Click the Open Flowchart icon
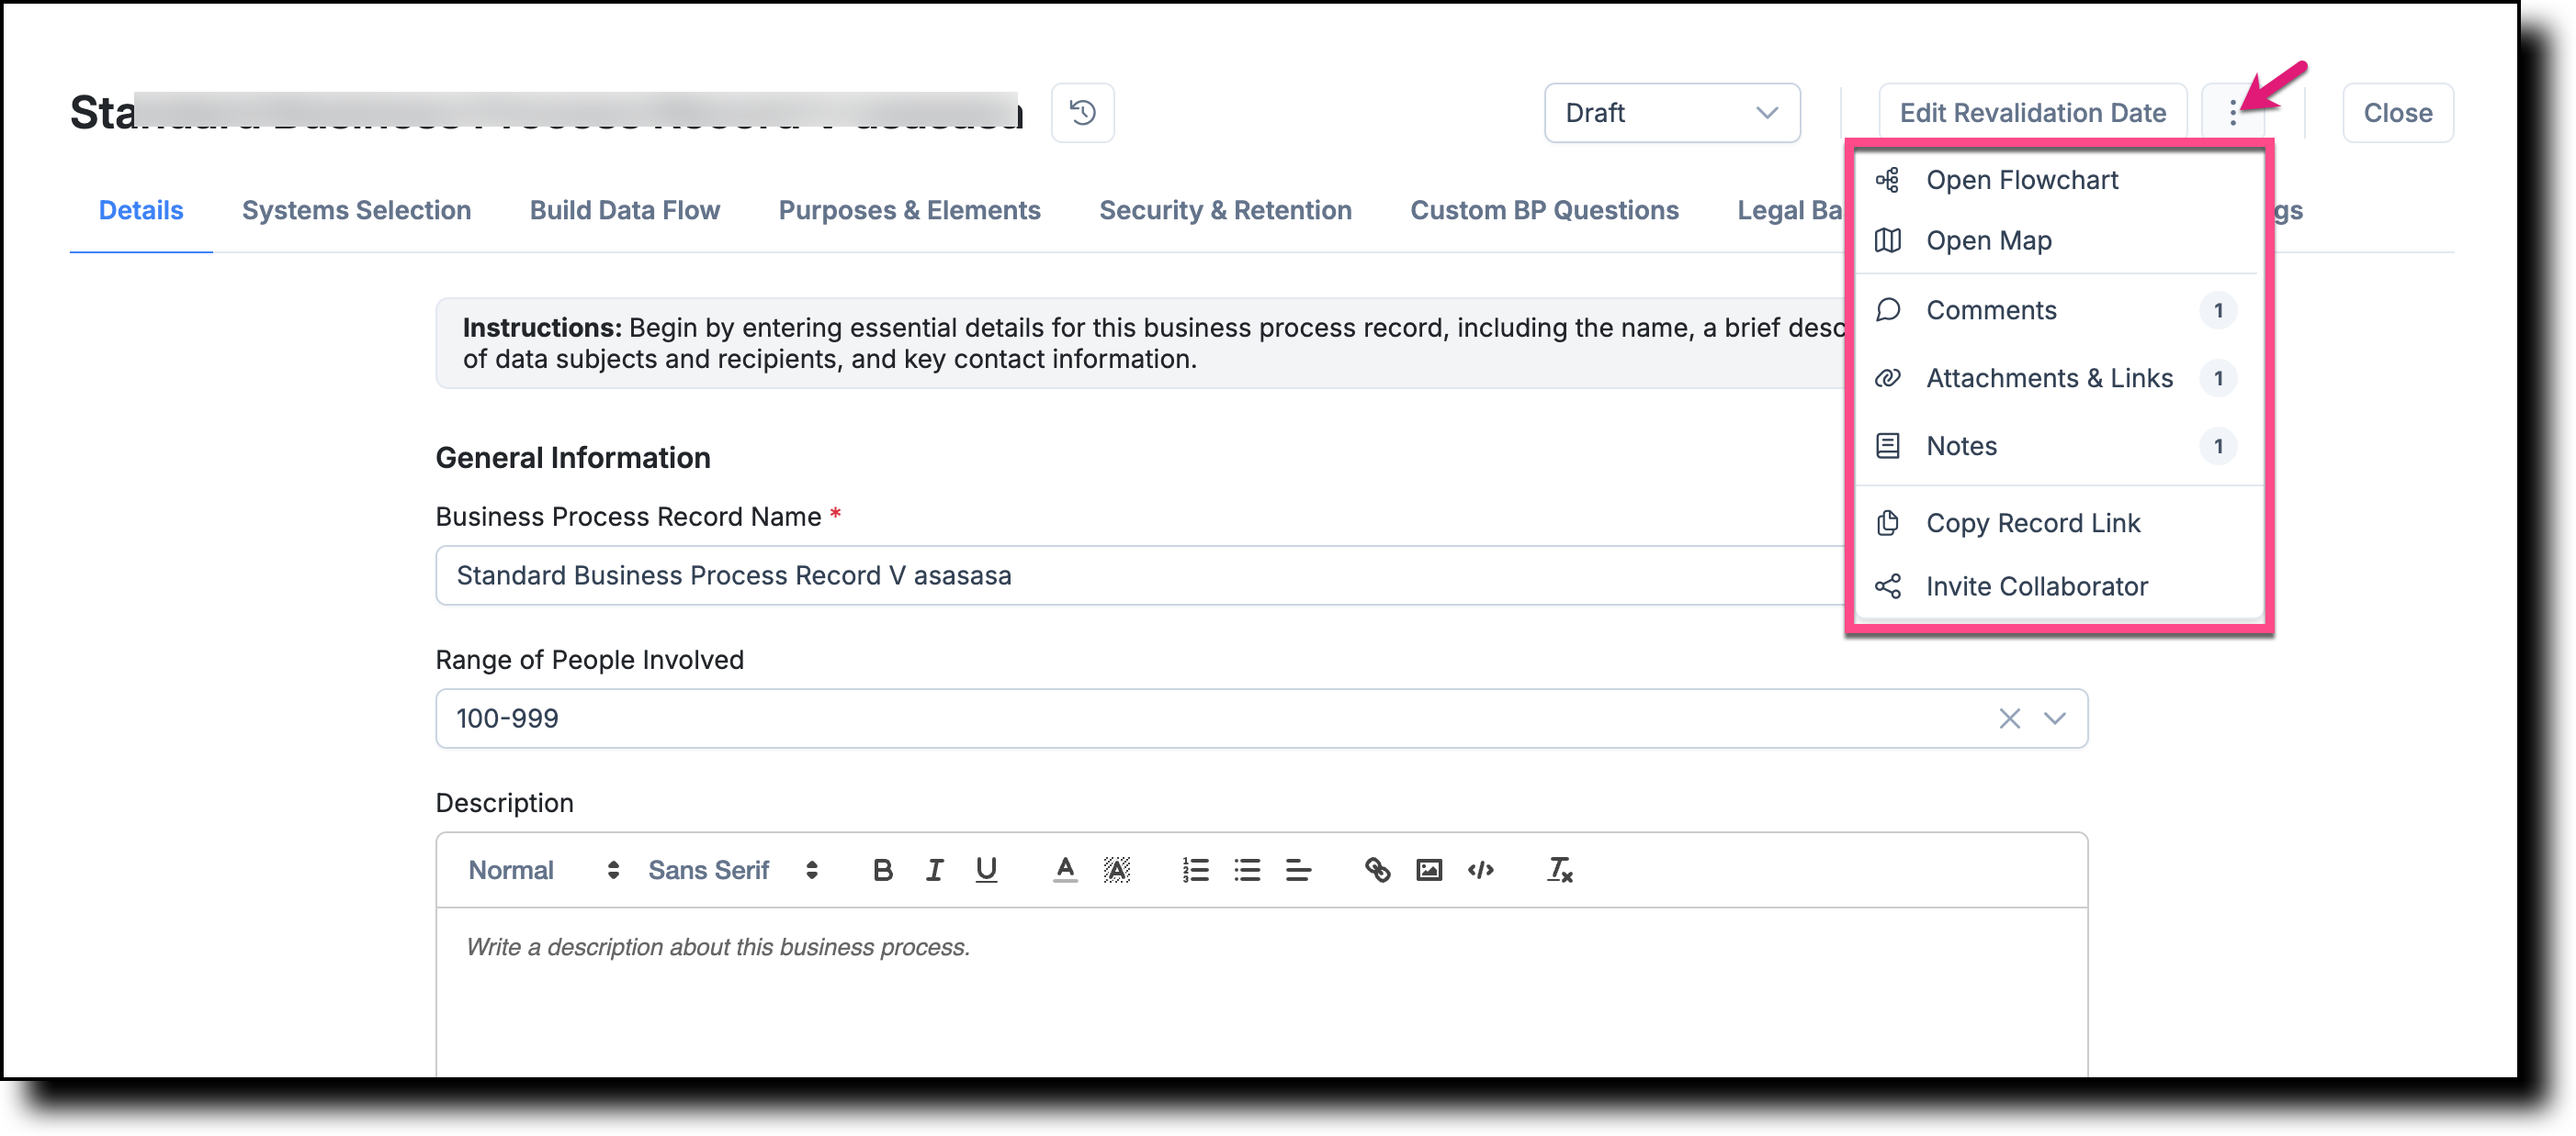Viewport: 2576px width, 1136px height. click(x=1887, y=180)
